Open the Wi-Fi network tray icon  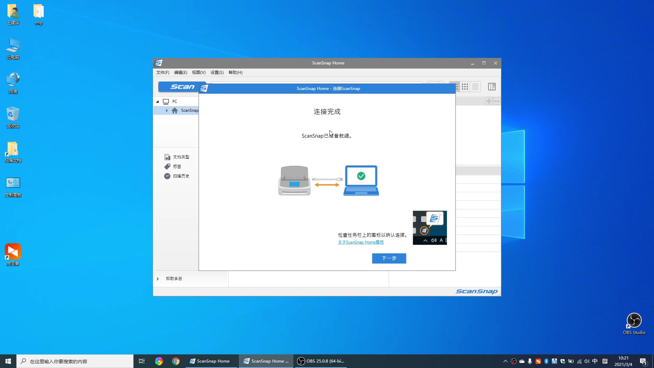(x=579, y=361)
